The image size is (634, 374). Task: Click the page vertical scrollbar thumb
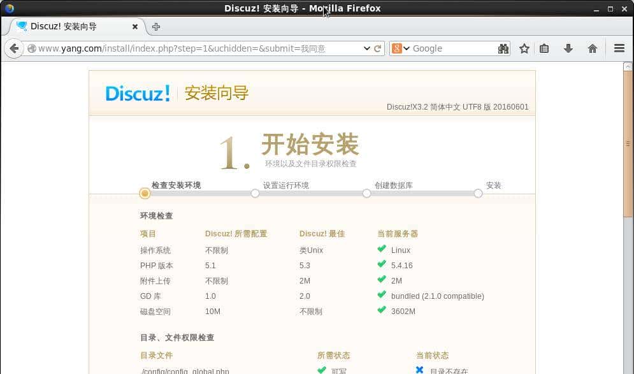pos(628,143)
